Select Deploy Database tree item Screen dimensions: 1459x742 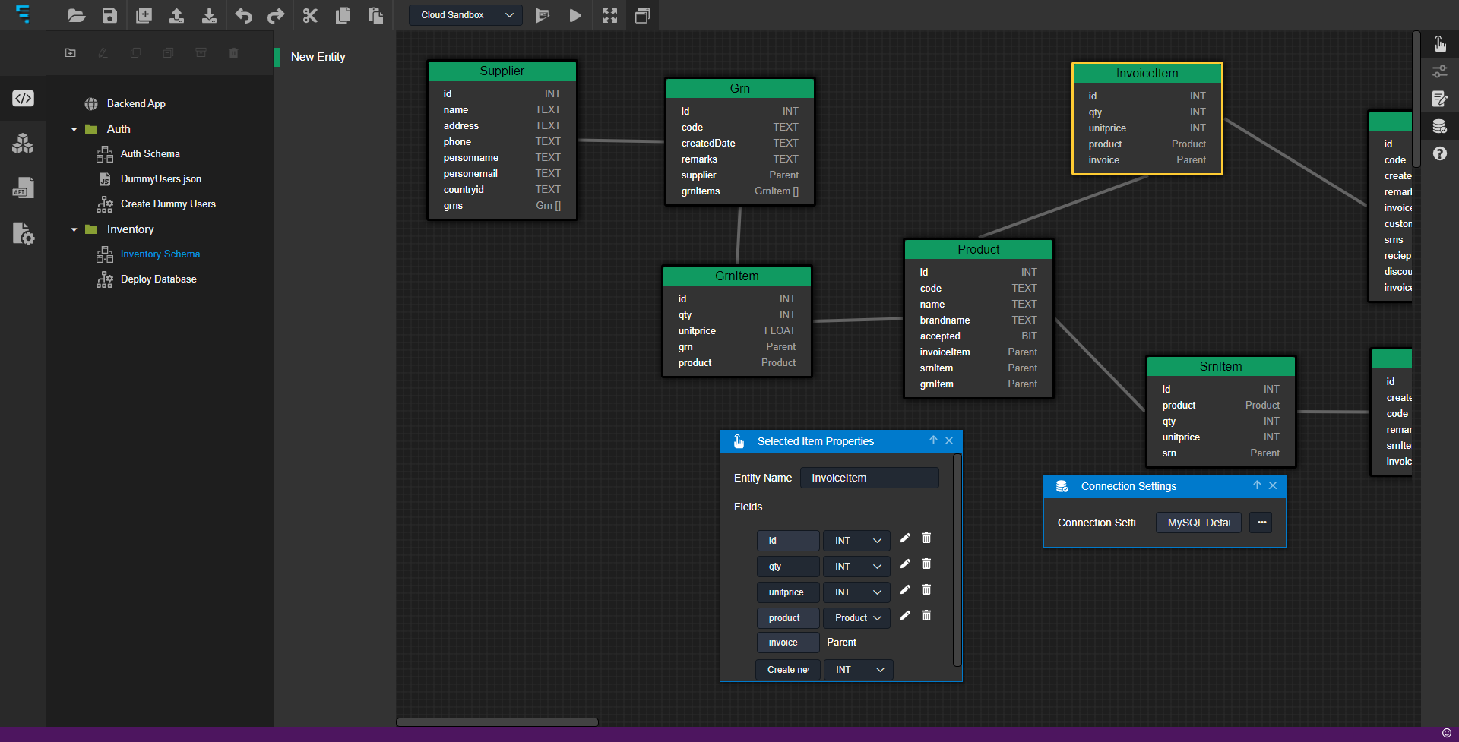click(x=158, y=279)
